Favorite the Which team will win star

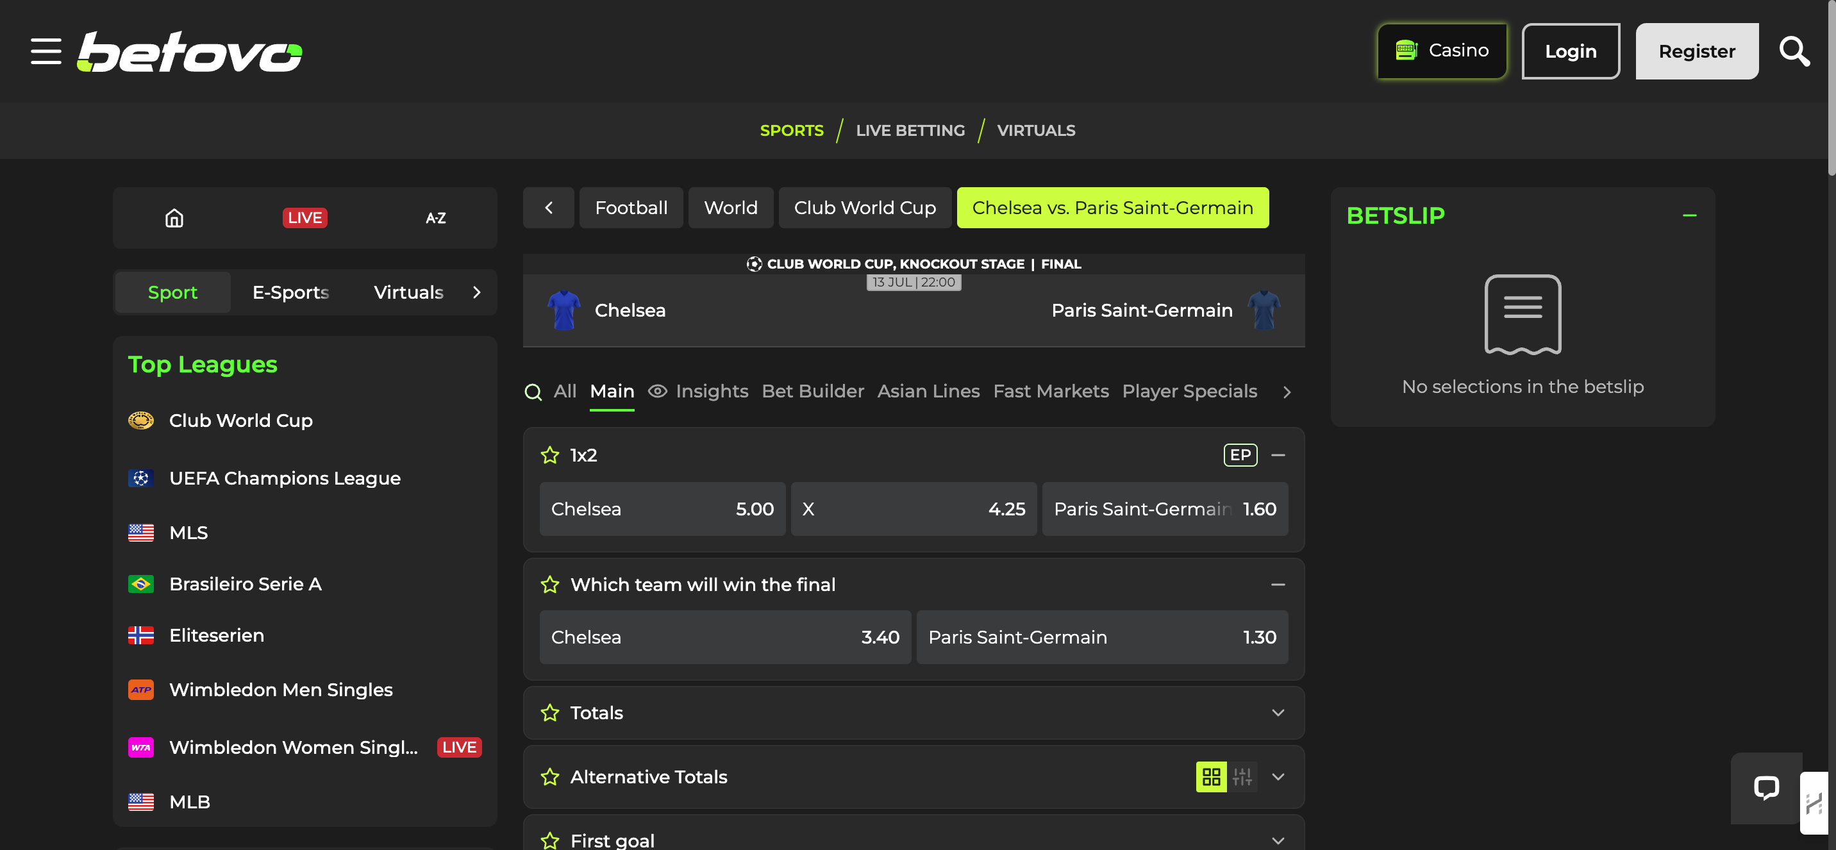tap(550, 585)
